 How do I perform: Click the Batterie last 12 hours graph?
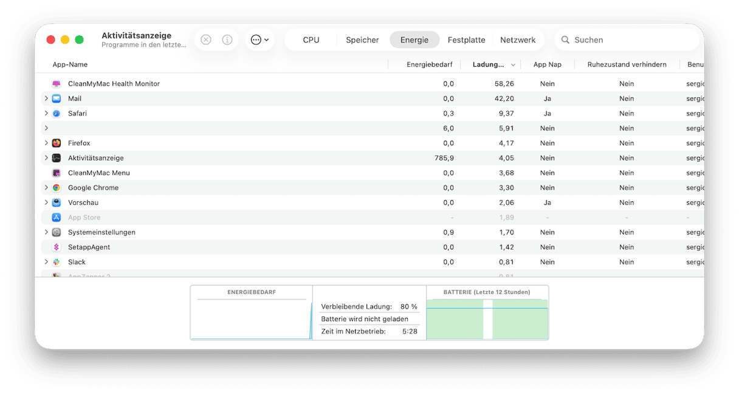pyautogui.click(x=487, y=318)
